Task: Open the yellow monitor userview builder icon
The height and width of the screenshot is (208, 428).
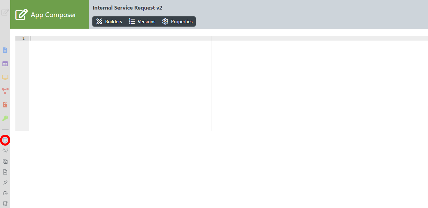Action: coord(5,77)
